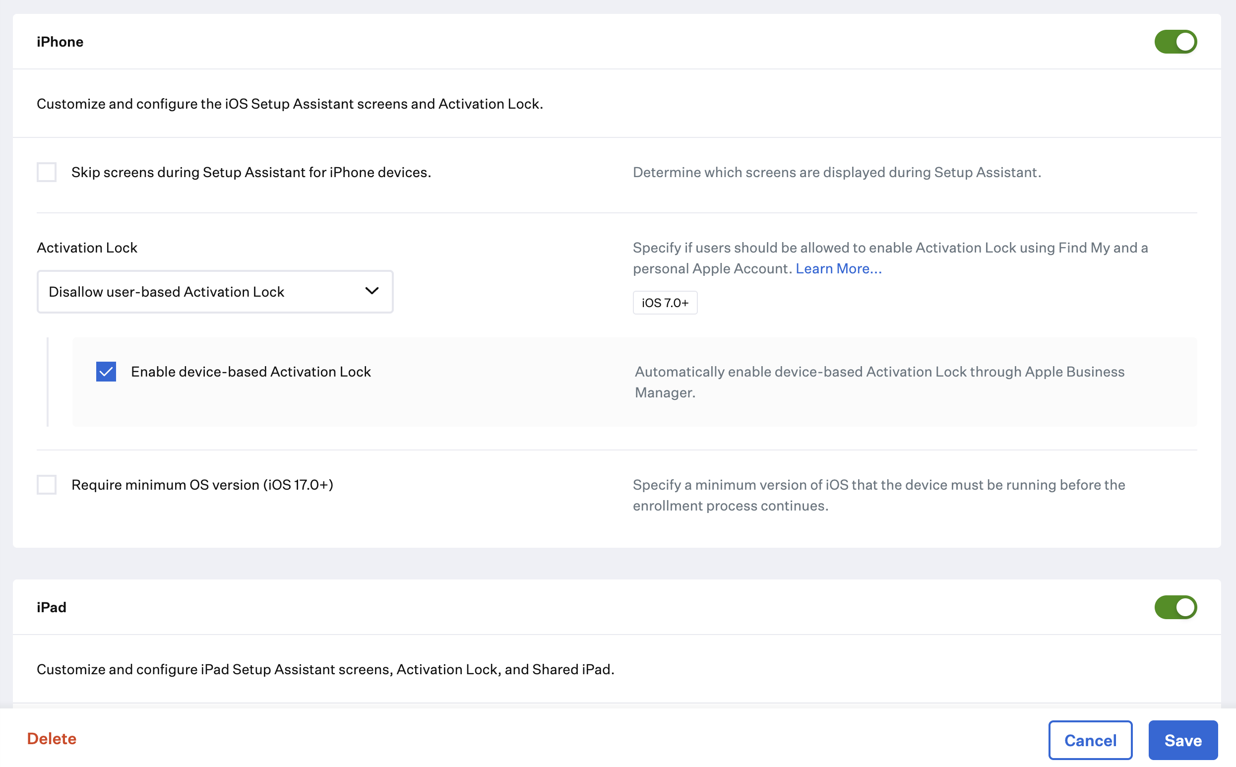Toggle off the iPad section switch
The width and height of the screenshot is (1236, 767).
coord(1175,607)
